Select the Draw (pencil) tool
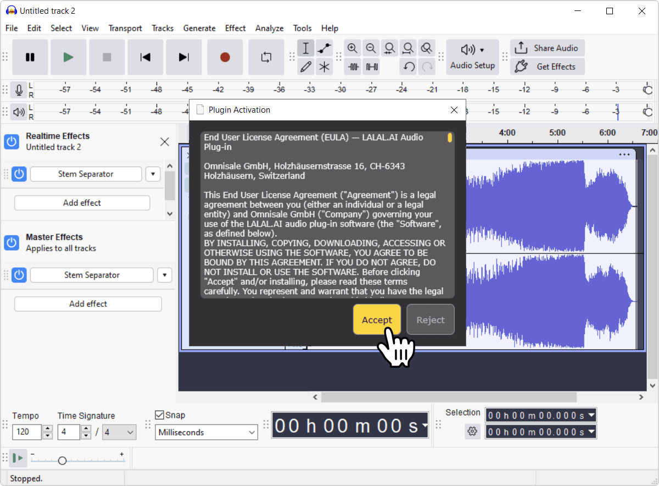 (x=306, y=67)
